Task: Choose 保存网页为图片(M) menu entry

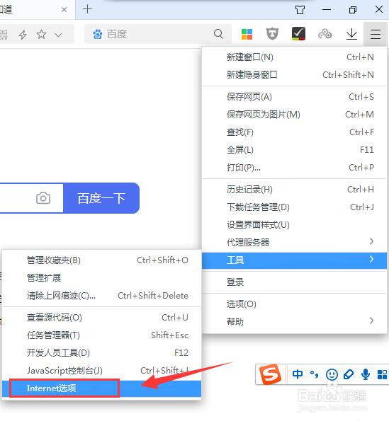Action: tap(294, 115)
